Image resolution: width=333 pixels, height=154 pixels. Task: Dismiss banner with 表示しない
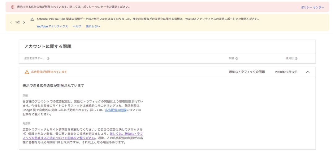tap(93, 26)
